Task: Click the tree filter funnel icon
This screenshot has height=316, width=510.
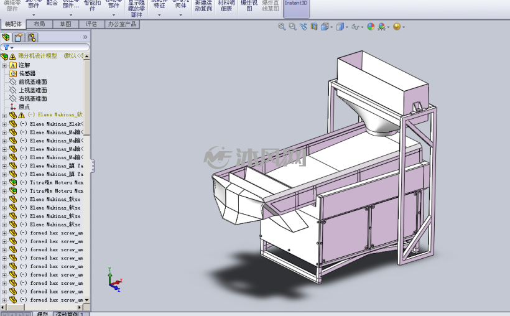Action: [x=6, y=47]
